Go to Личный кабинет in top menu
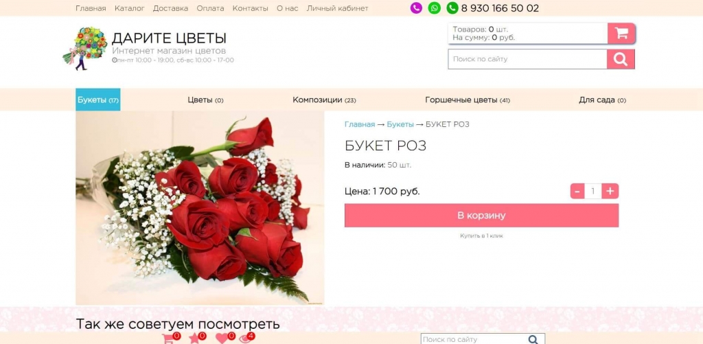703x344 pixels. point(337,8)
